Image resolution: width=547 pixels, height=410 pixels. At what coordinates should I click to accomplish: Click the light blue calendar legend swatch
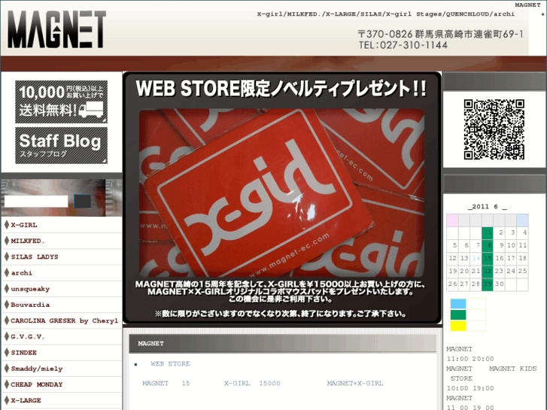point(458,304)
